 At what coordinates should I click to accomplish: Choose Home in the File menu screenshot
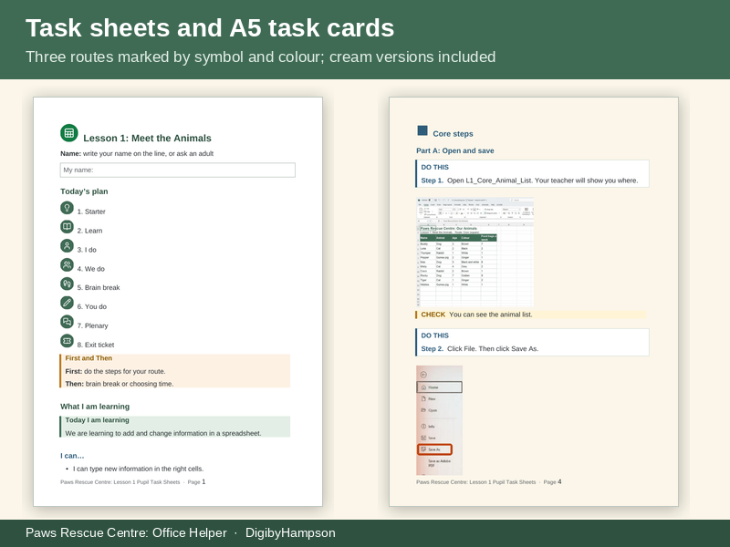pyautogui.click(x=439, y=387)
